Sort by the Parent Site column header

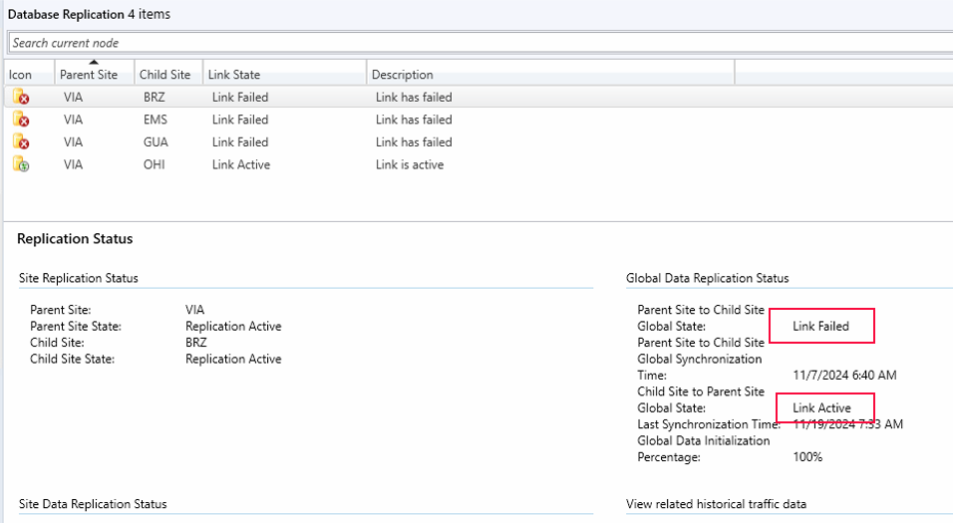pos(89,75)
